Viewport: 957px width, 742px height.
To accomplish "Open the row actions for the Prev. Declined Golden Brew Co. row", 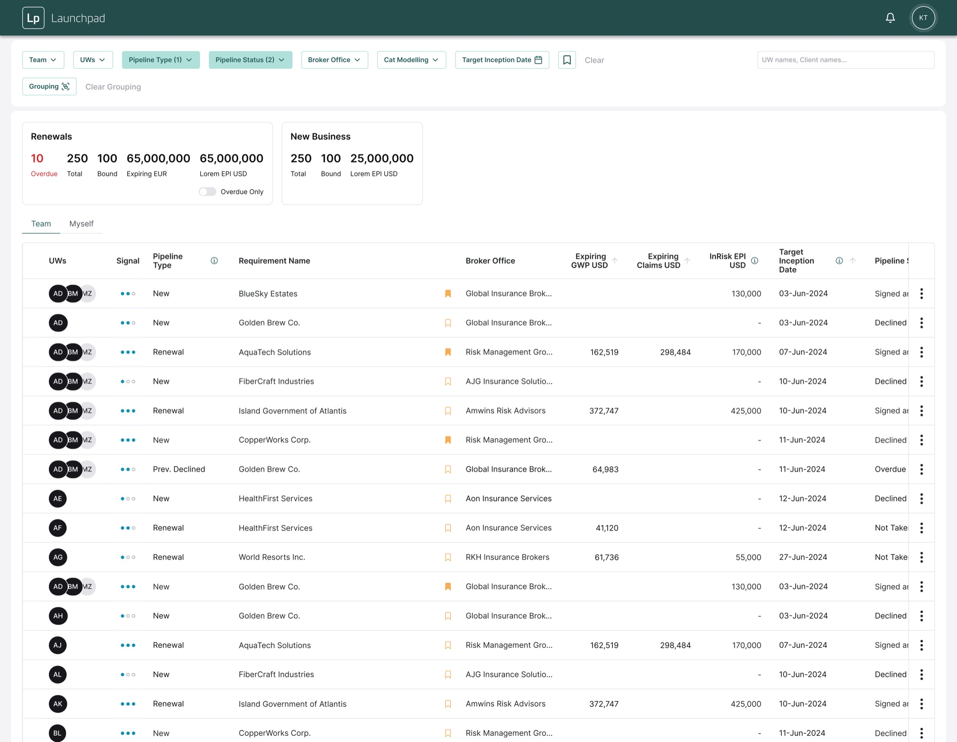I will [x=921, y=469].
